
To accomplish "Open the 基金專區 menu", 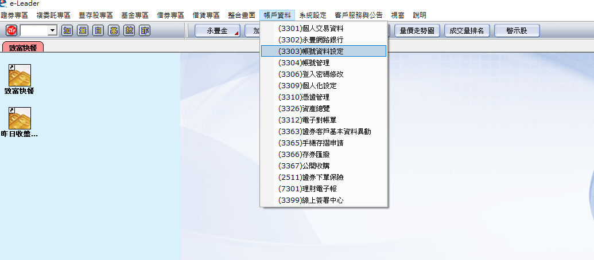I will 135,15.
